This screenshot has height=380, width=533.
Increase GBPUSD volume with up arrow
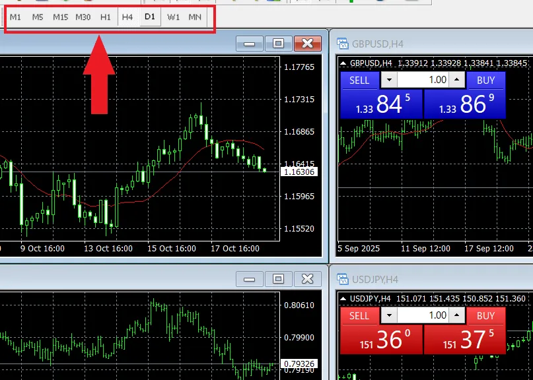(457, 80)
